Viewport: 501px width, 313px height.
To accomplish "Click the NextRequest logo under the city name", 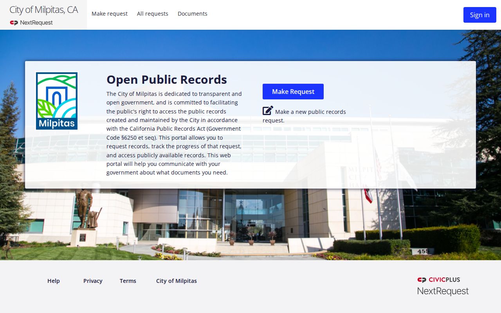I will point(31,23).
